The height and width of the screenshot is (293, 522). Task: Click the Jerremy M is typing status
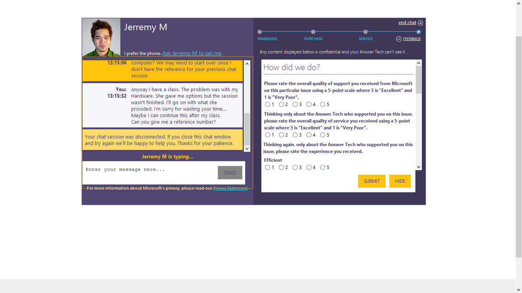167,156
